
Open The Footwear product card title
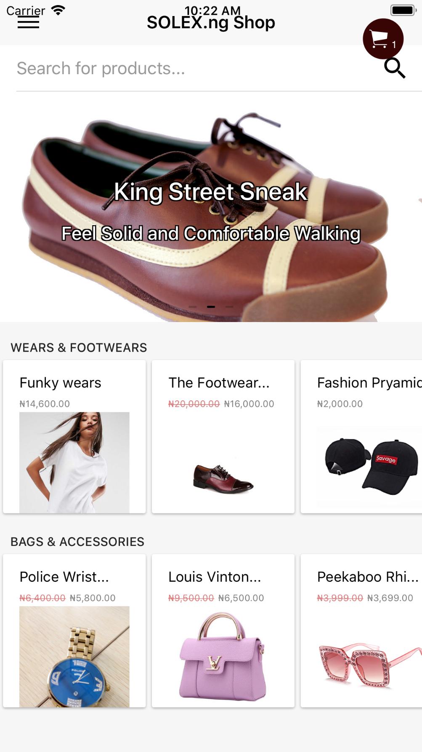[219, 383]
